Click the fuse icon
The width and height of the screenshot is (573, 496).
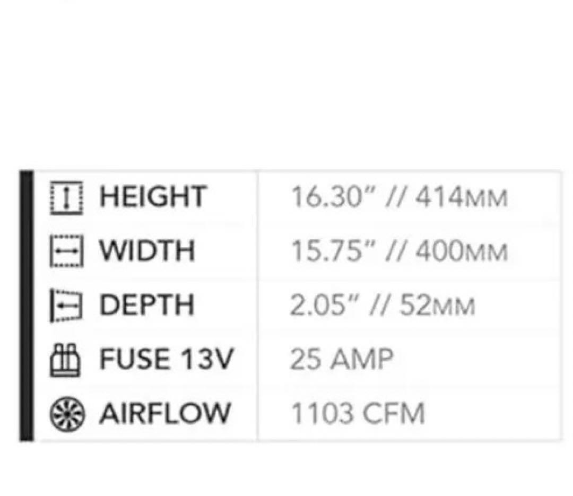[65, 361]
